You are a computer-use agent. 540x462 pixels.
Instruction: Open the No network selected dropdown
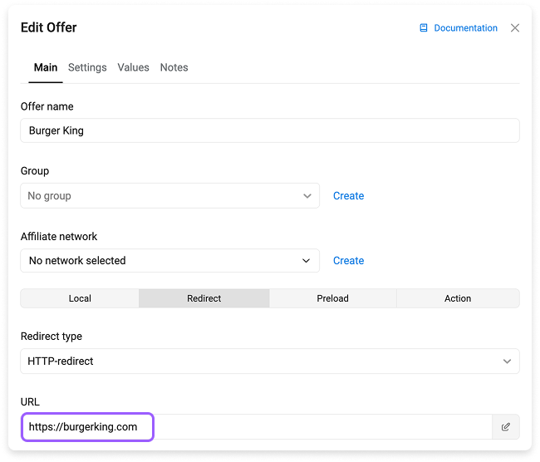tap(169, 260)
